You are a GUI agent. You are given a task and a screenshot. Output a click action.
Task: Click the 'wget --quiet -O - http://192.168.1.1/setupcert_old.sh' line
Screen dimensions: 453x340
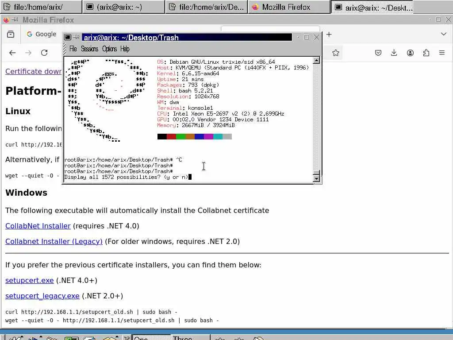pyautogui.click(x=112, y=321)
